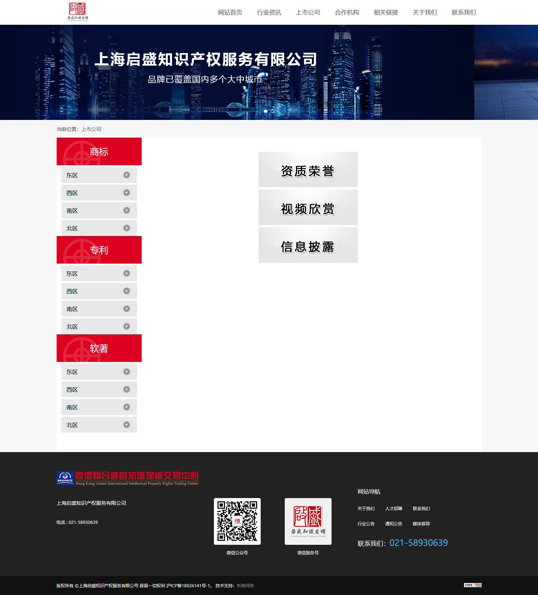The image size is (538, 595).
Task: Click the HKUIPRTC logo in the footer
Action: tap(128, 478)
